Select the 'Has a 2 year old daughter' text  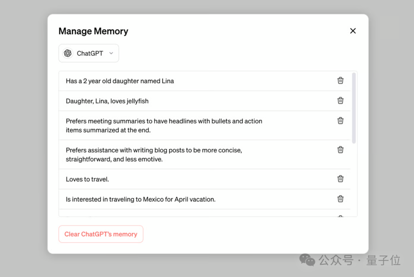tap(120, 81)
